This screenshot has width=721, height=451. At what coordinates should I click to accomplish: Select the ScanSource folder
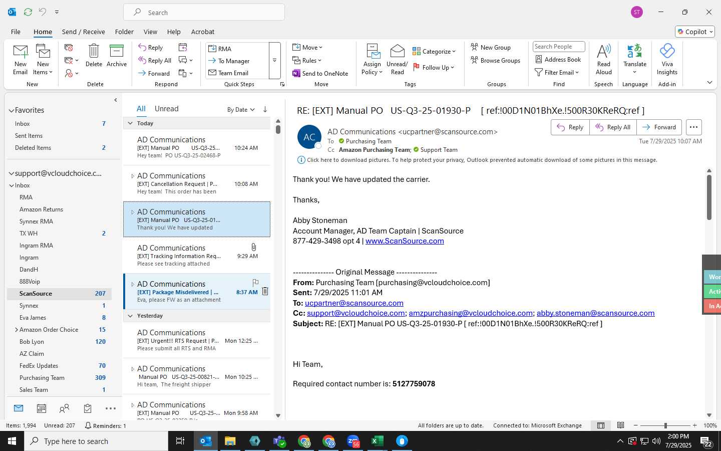pyautogui.click(x=59, y=294)
